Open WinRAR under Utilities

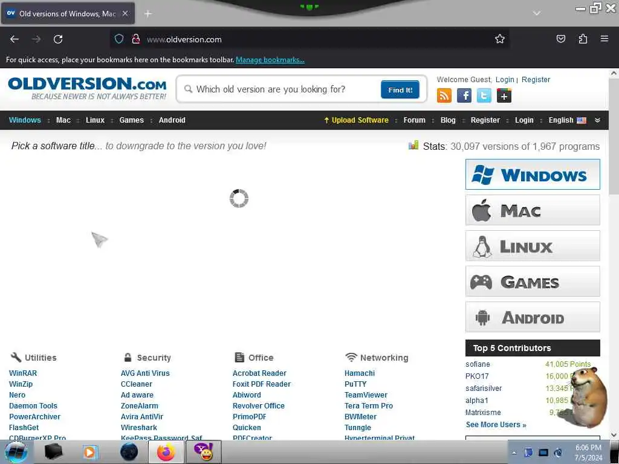click(x=23, y=373)
